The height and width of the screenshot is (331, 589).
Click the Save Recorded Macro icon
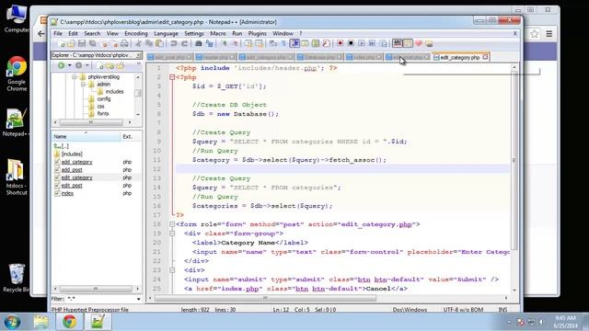(383, 43)
